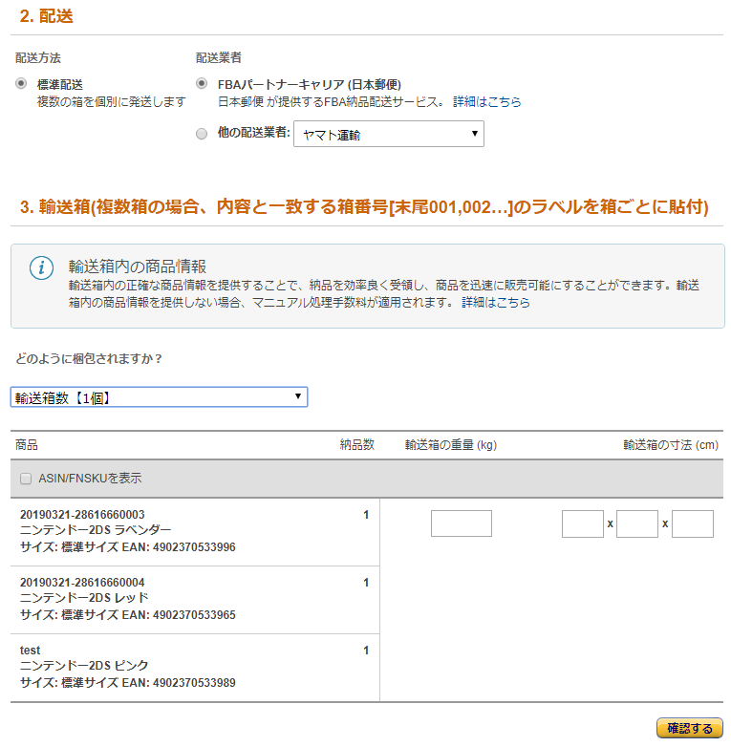Open 詳細はこちら link beside 日本郵便 description

click(486, 101)
